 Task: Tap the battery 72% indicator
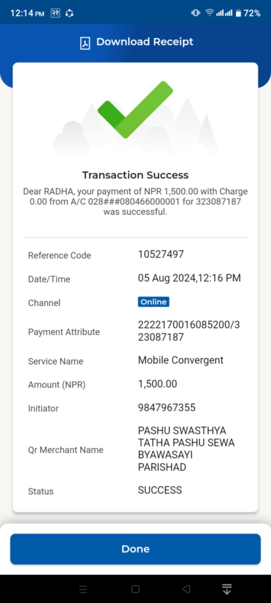click(x=248, y=13)
